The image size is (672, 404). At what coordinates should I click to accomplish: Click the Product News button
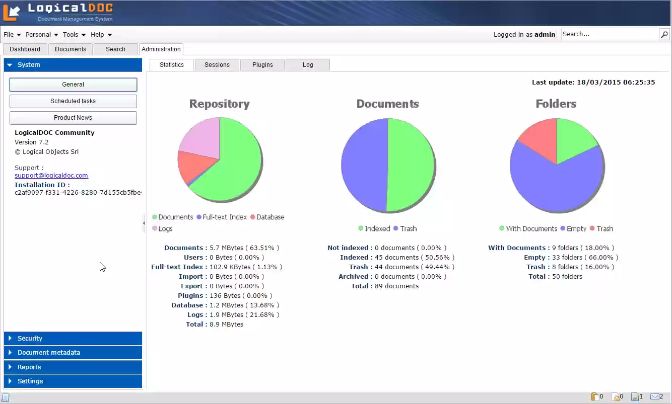click(x=73, y=117)
